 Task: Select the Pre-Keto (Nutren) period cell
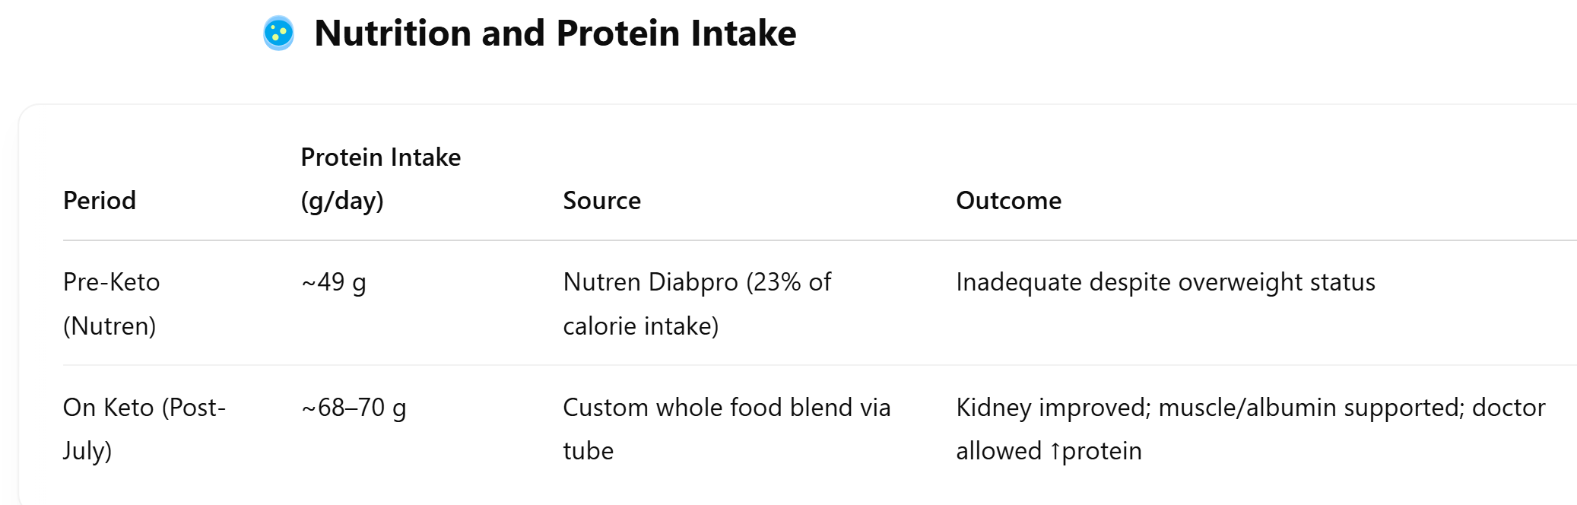click(112, 304)
